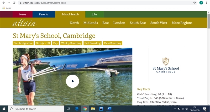Click the battery status icon
This screenshot has width=210, height=112.
click(179, 109)
